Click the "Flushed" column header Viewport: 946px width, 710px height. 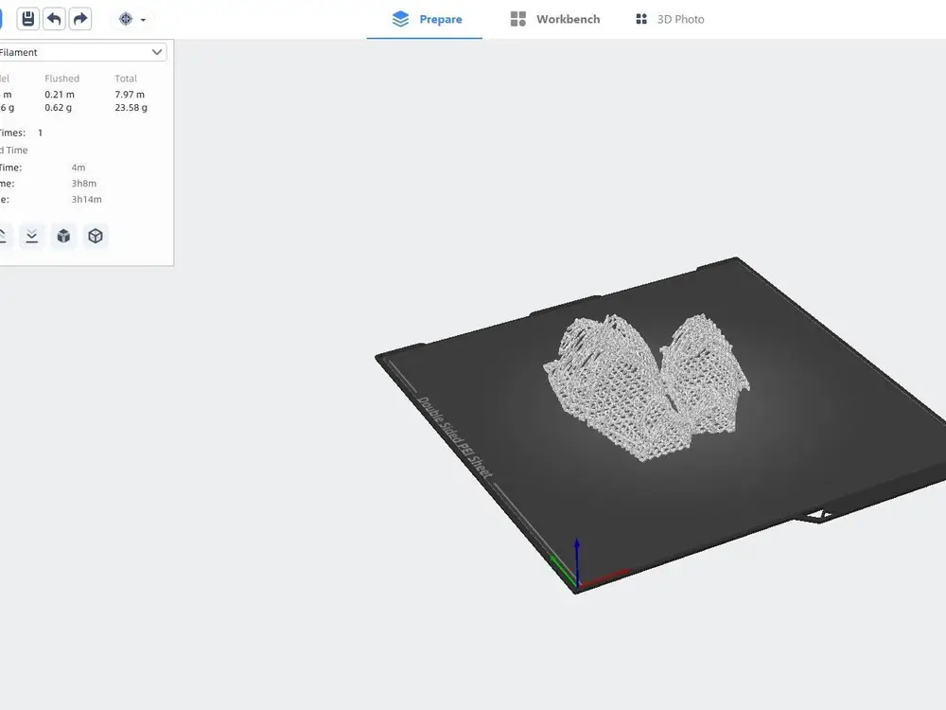click(61, 79)
